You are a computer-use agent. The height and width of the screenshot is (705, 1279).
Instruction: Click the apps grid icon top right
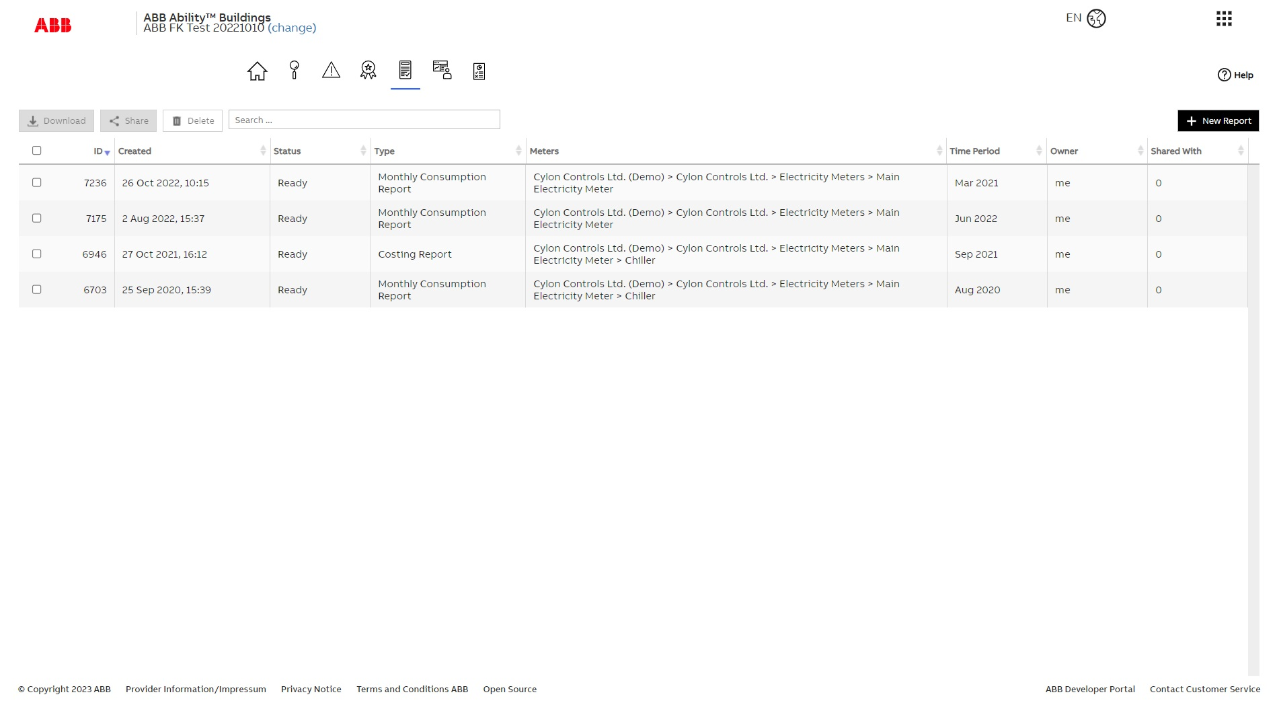coord(1224,19)
